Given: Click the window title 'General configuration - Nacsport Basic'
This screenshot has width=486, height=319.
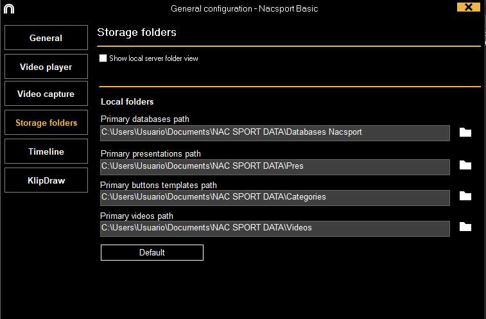Looking at the screenshot, I should click(244, 9).
